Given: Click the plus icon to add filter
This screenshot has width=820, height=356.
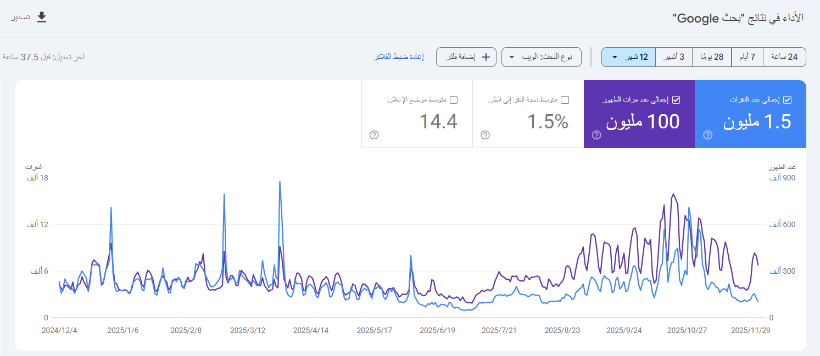Looking at the screenshot, I should 486,57.
